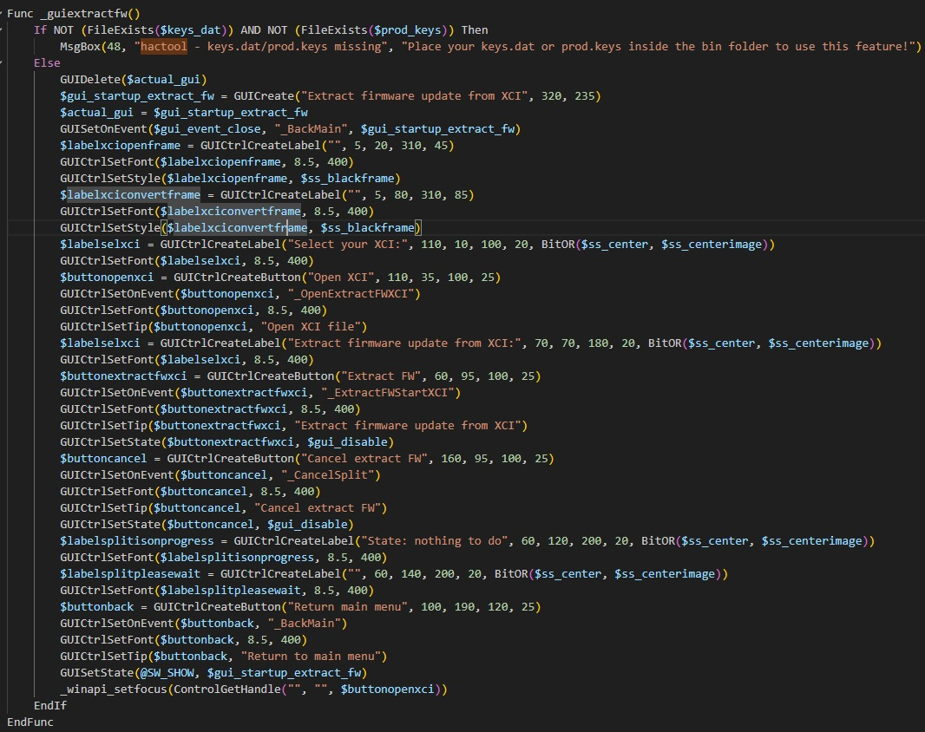The height and width of the screenshot is (732, 925).
Task: Click the $prod_keys variable in the If condition
Action: (x=407, y=30)
